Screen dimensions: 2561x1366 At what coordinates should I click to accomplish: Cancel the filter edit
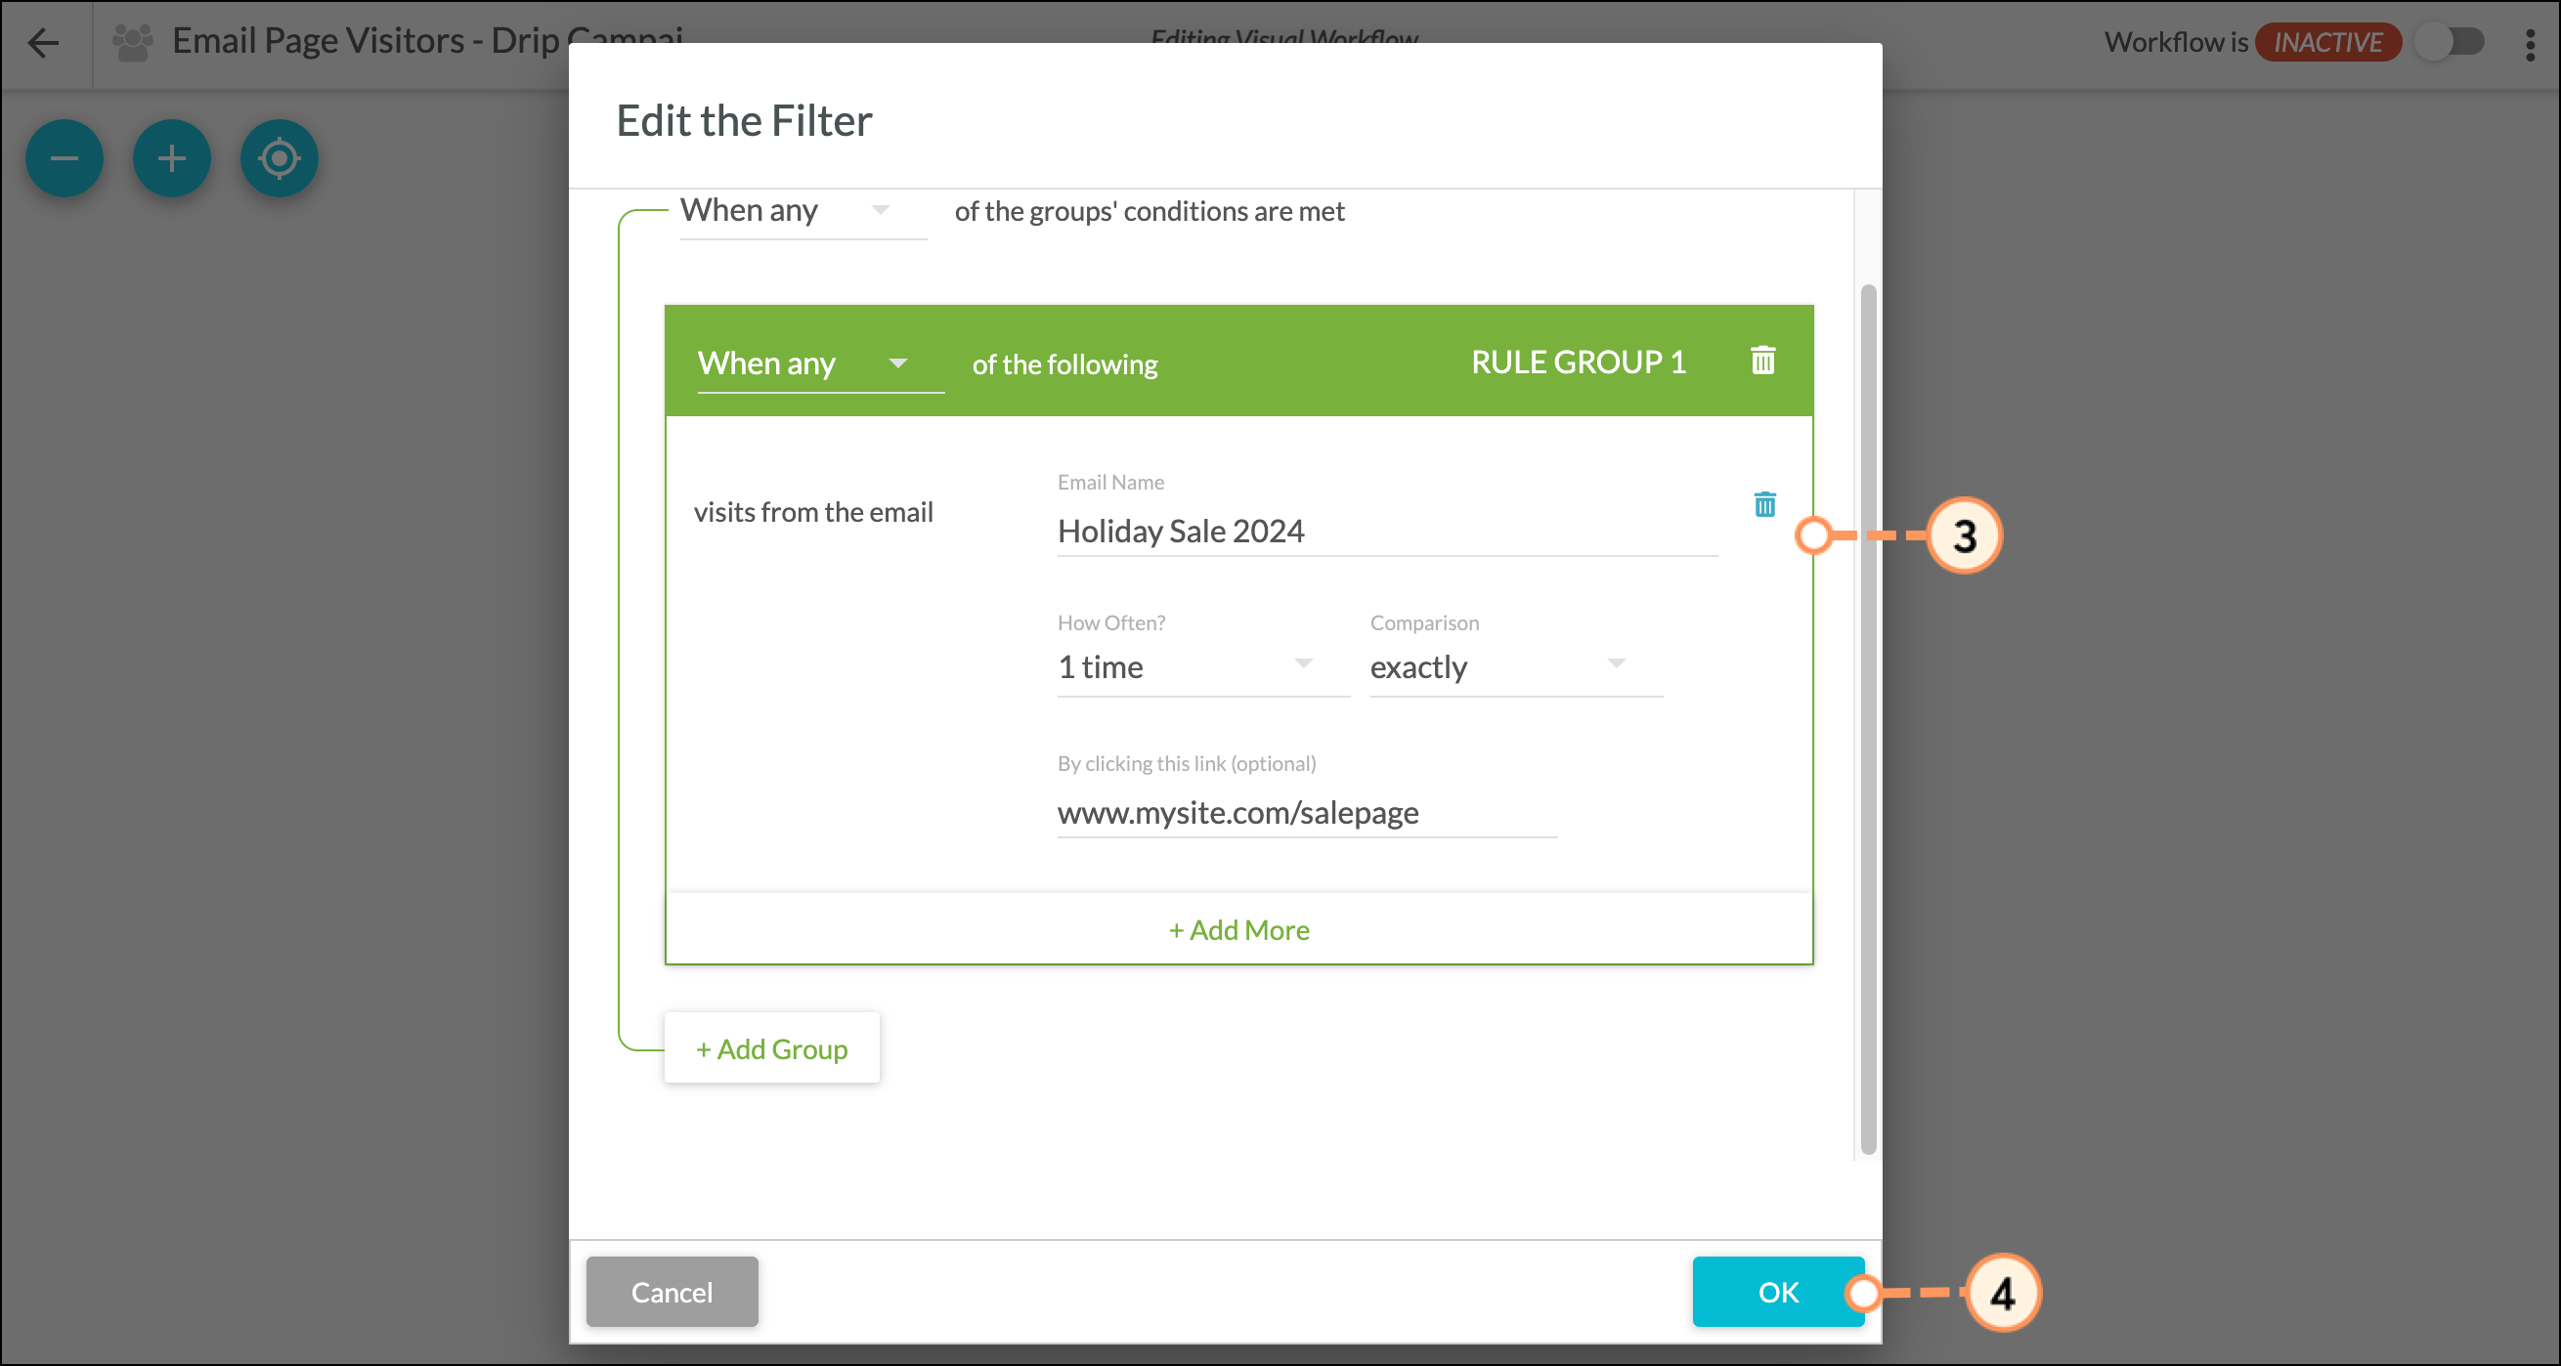(x=673, y=1292)
